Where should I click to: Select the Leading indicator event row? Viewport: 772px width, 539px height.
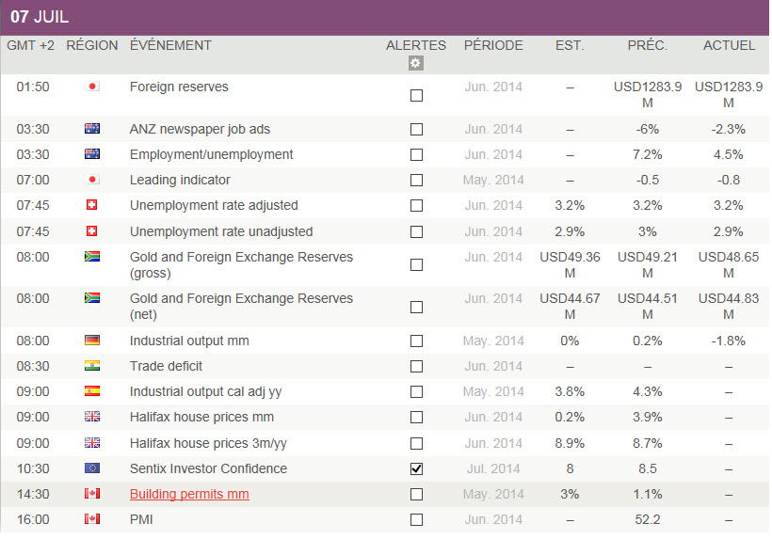tap(180, 180)
